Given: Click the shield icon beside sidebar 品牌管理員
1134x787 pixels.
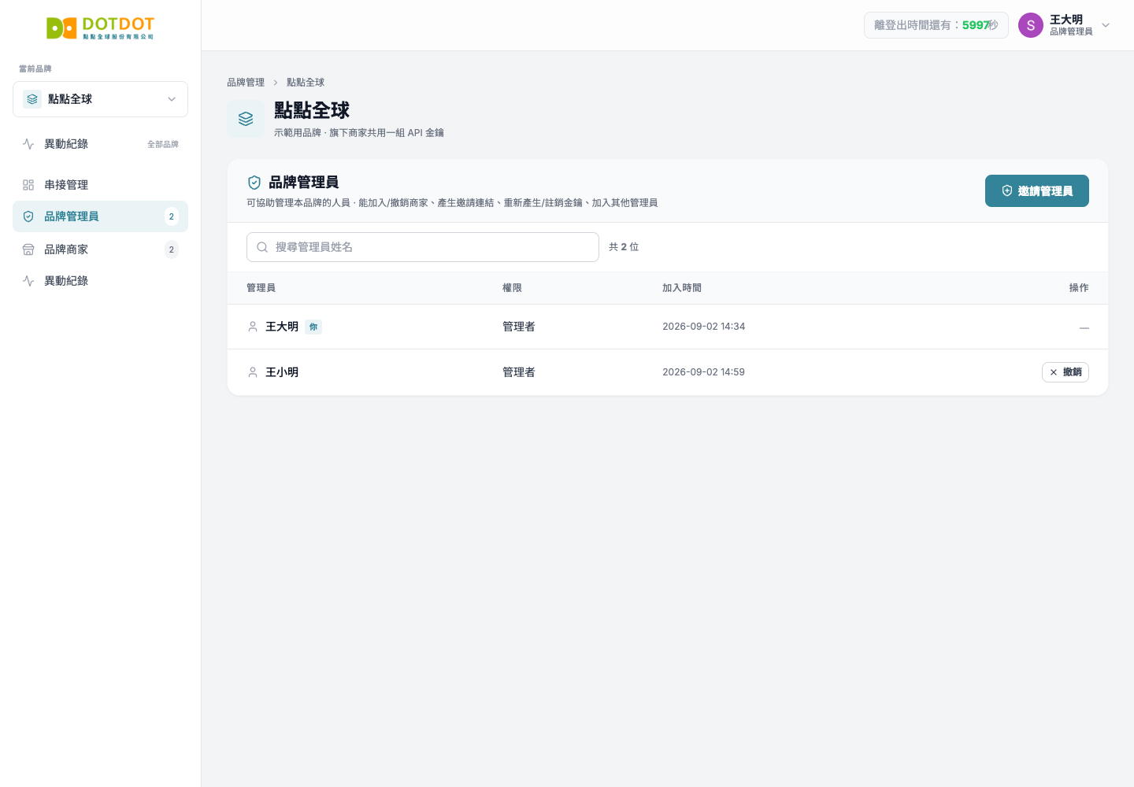Looking at the screenshot, I should click(x=28, y=216).
